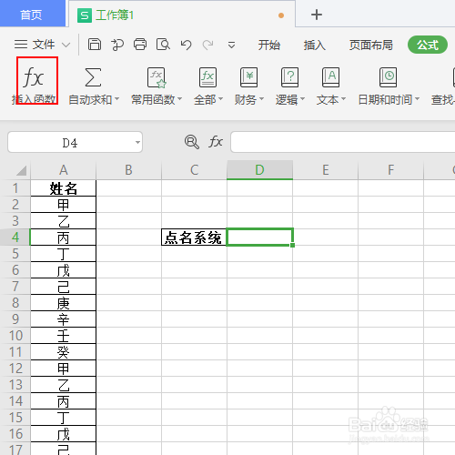The height and width of the screenshot is (455, 455).
Task: Click cell A11 containing 癸
Action: (63, 351)
